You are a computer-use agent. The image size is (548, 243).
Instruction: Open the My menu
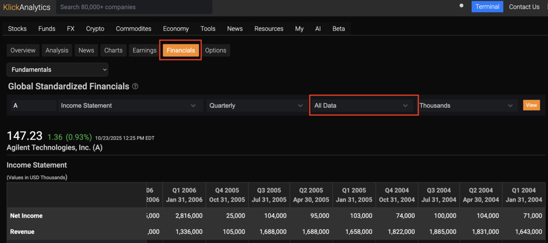pyautogui.click(x=299, y=29)
